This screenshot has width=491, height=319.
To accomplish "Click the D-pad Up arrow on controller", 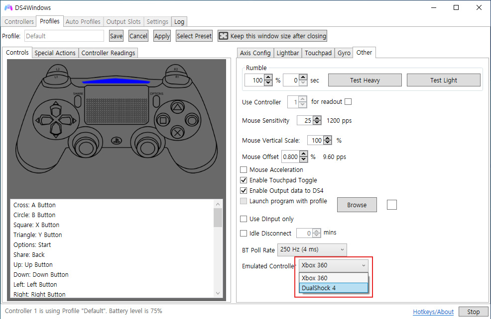I will [x=56, y=109].
